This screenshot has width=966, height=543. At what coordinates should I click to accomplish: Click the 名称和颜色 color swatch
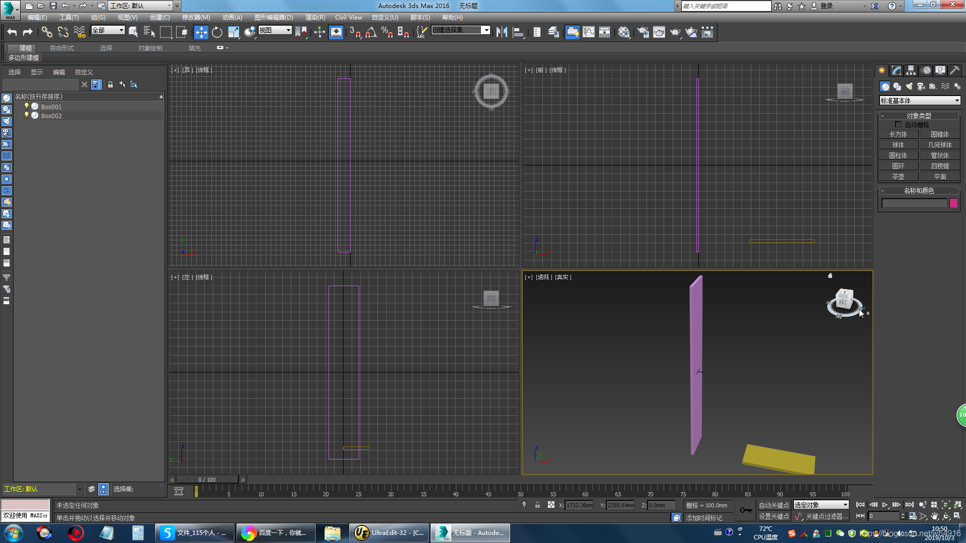tap(956, 203)
